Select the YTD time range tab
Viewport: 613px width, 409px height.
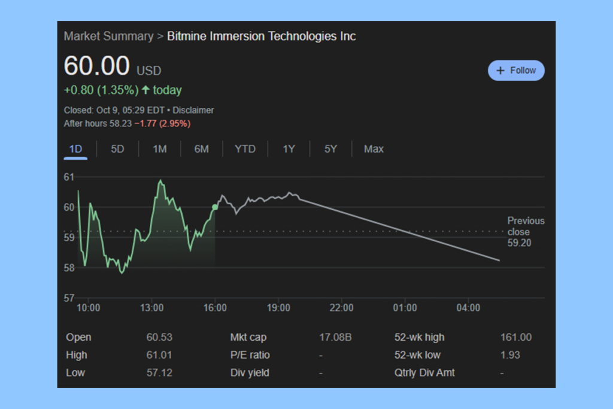245,149
